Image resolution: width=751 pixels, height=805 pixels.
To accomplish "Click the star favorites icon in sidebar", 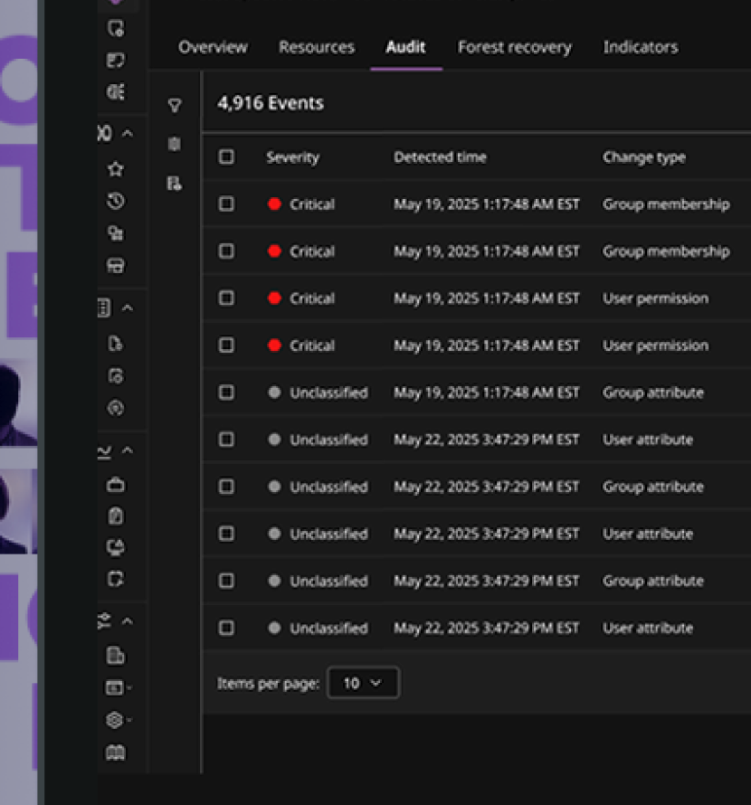I will (x=115, y=169).
